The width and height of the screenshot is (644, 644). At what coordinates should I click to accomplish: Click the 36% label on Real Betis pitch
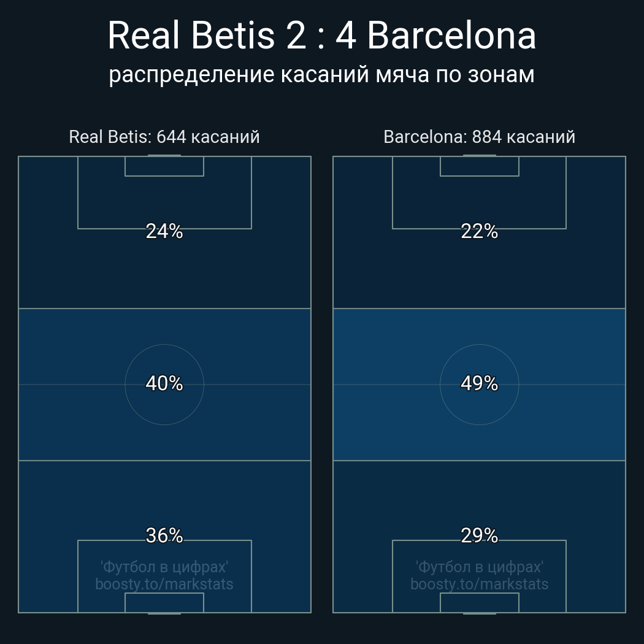(164, 535)
